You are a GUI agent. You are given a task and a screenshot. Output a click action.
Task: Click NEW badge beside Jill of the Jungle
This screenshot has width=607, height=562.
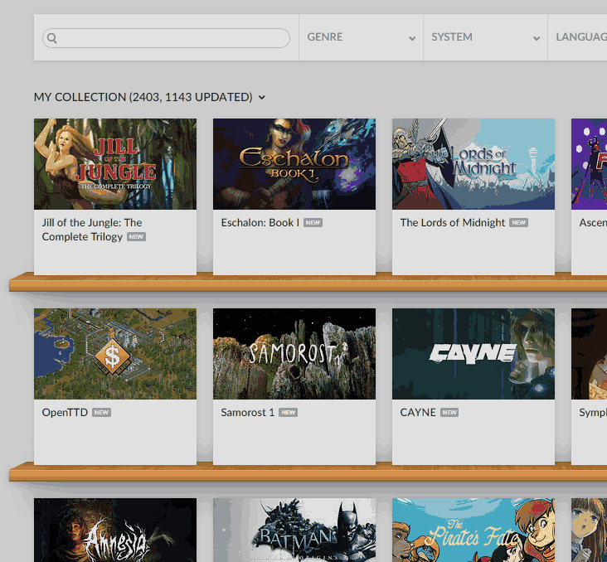click(136, 237)
